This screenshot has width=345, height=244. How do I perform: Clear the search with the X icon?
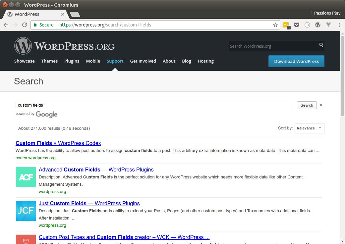321,105
